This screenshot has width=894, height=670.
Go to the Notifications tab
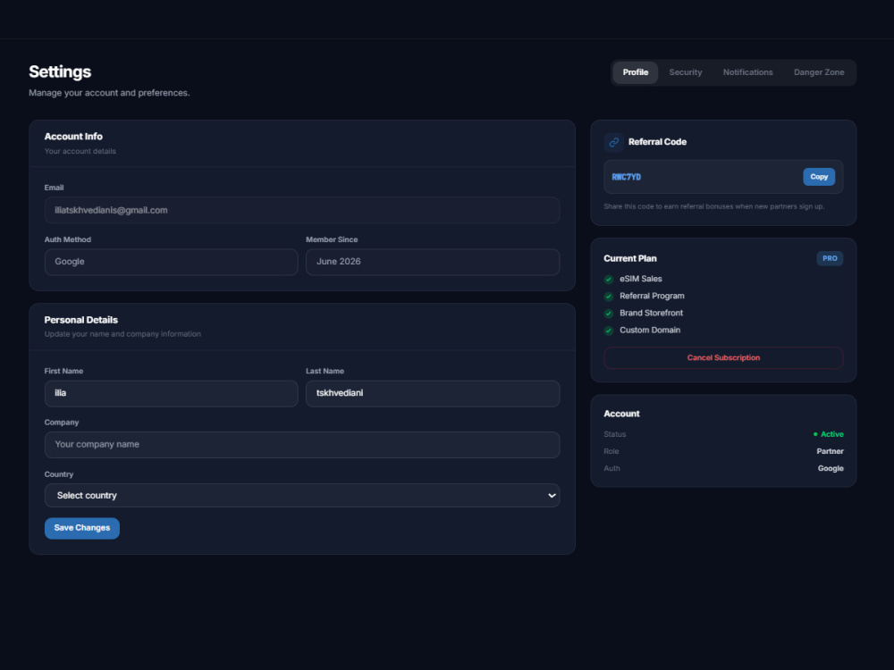(747, 72)
